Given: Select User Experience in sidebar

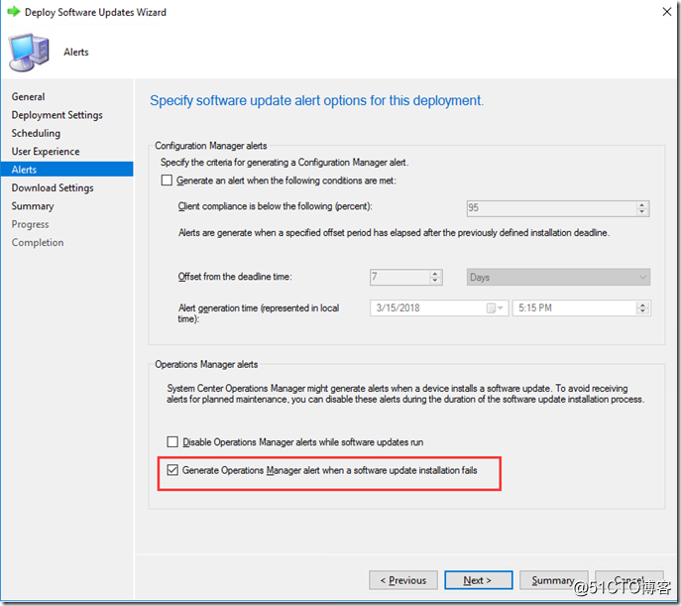Looking at the screenshot, I should [x=46, y=151].
